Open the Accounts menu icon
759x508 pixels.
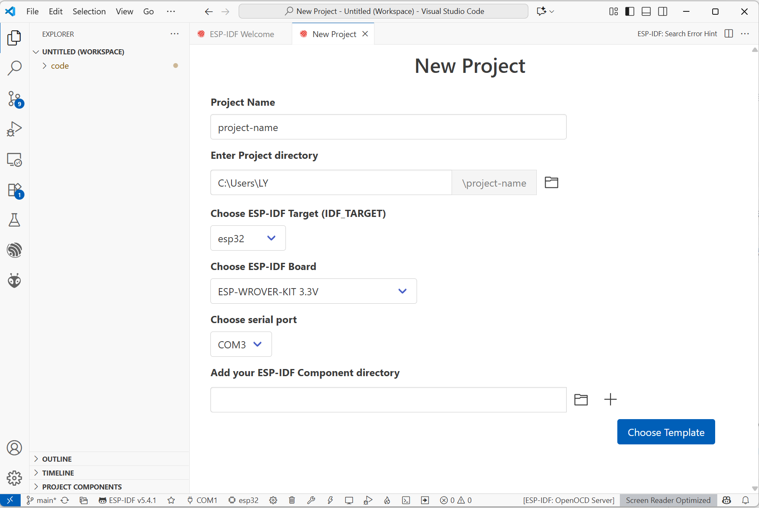coord(14,448)
